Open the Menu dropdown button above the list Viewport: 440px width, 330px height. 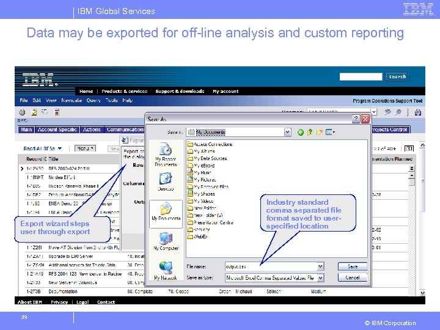(85, 148)
